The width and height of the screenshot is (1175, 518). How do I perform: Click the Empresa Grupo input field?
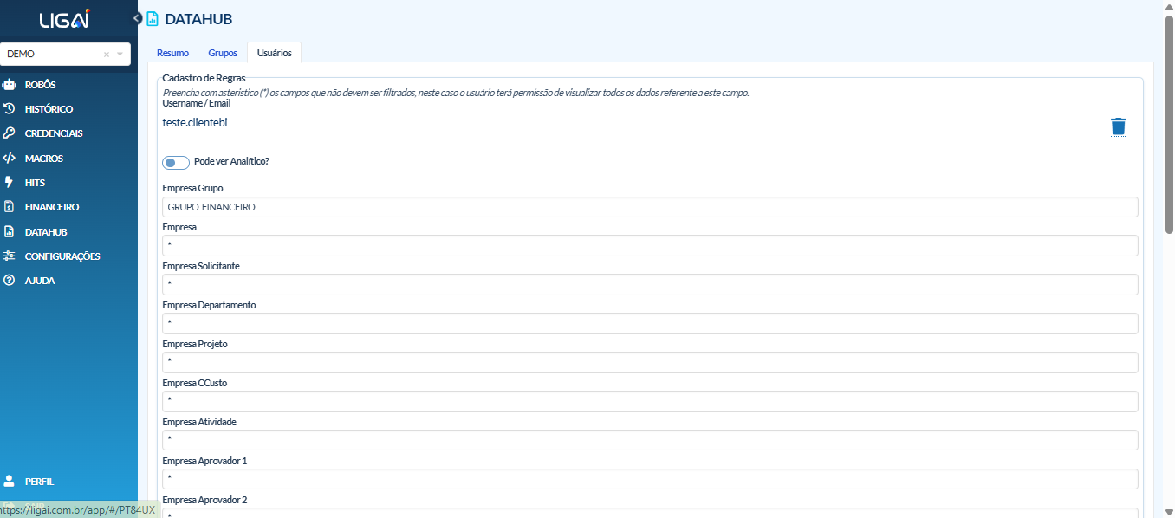pos(650,207)
